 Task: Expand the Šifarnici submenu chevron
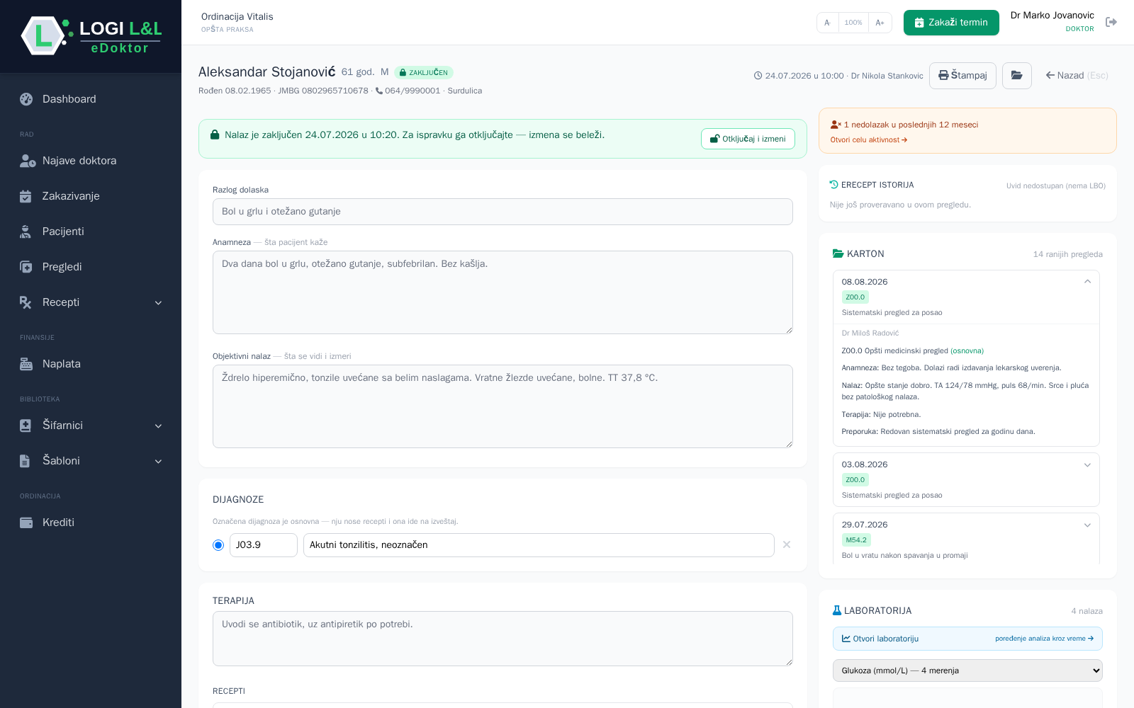pyautogui.click(x=159, y=426)
